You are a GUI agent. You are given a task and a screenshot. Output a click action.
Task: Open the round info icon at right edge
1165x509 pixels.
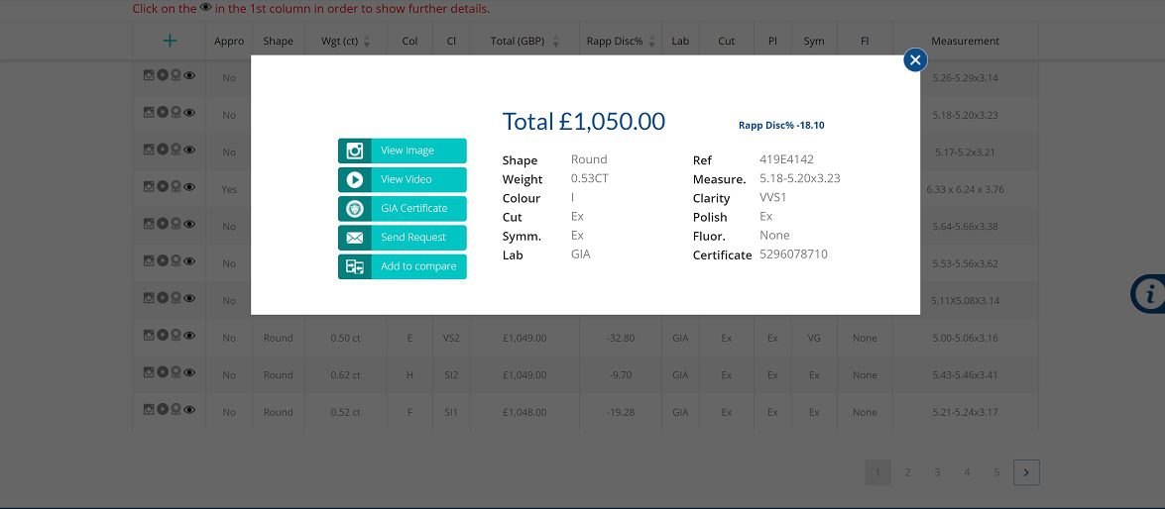click(x=1148, y=294)
